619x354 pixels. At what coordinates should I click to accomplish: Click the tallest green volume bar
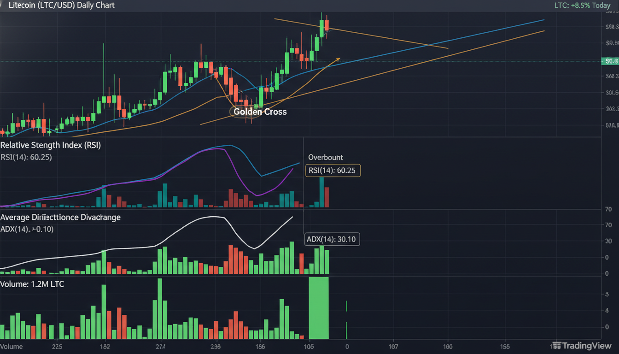coord(319,307)
